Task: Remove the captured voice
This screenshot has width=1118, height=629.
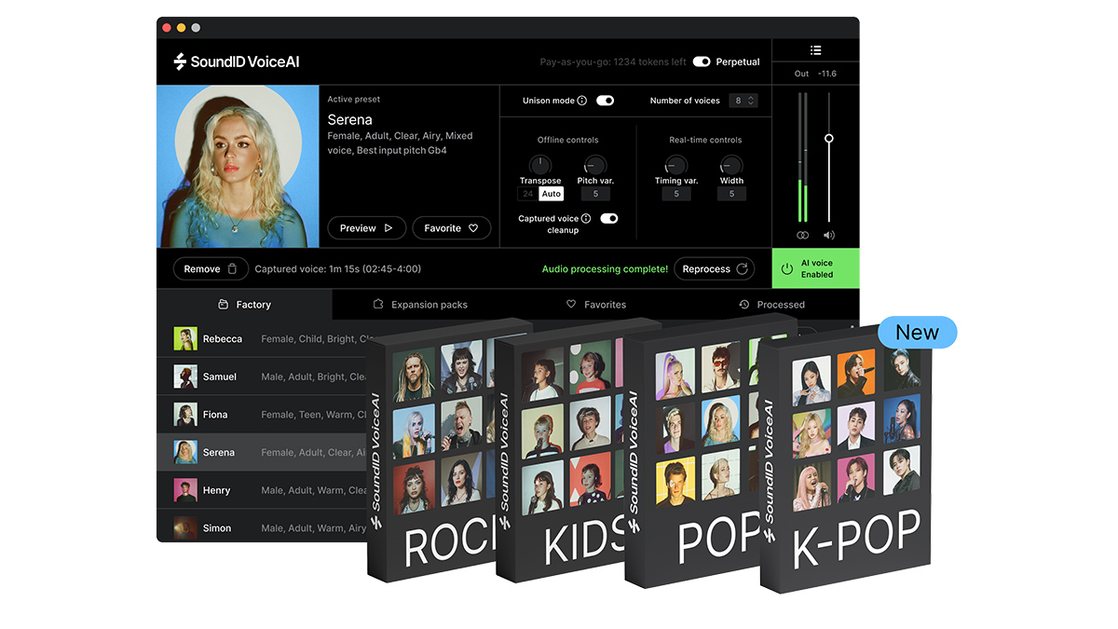Action: tap(211, 268)
